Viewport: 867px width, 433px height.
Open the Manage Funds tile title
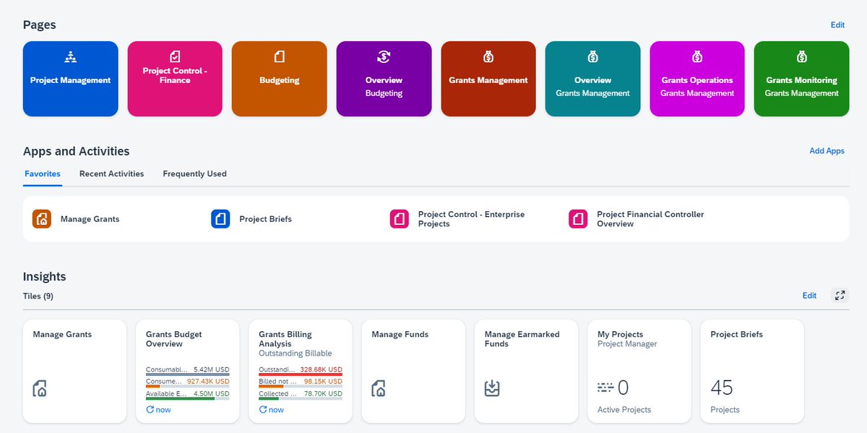click(x=400, y=335)
